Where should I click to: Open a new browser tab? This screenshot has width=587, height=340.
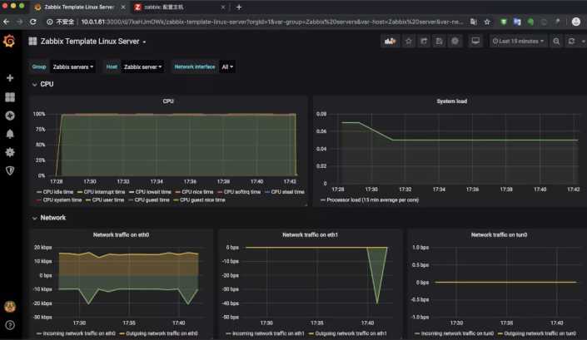[x=239, y=7]
